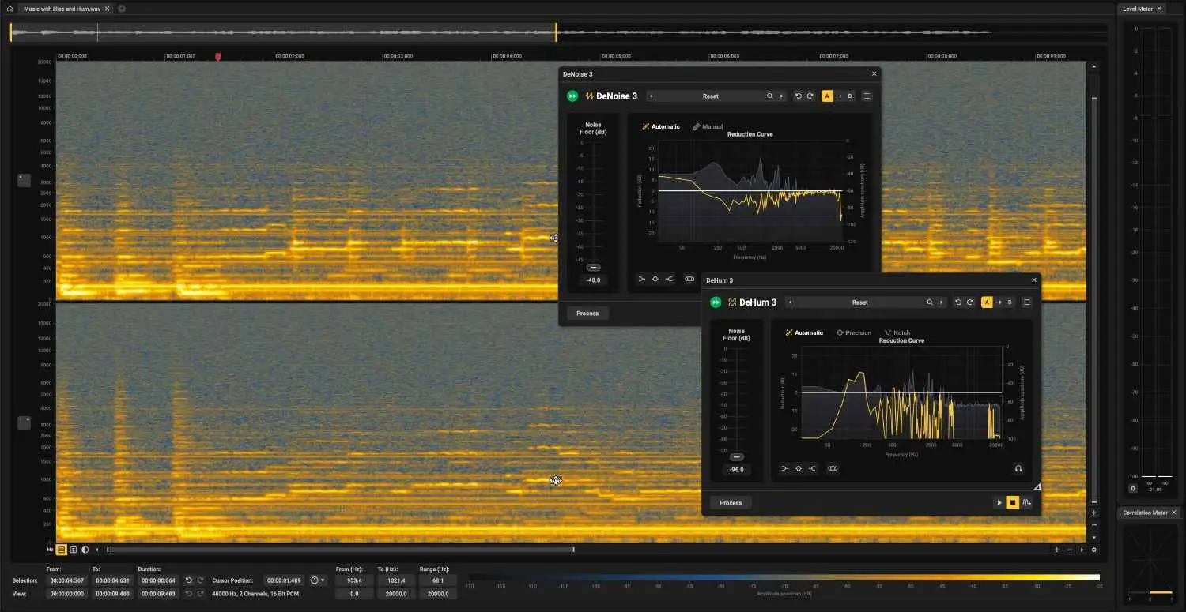Viewport: 1186px width, 612px height.
Task: Edit DeNoise 3 noise floor value -48.0
Action: (x=593, y=280)
